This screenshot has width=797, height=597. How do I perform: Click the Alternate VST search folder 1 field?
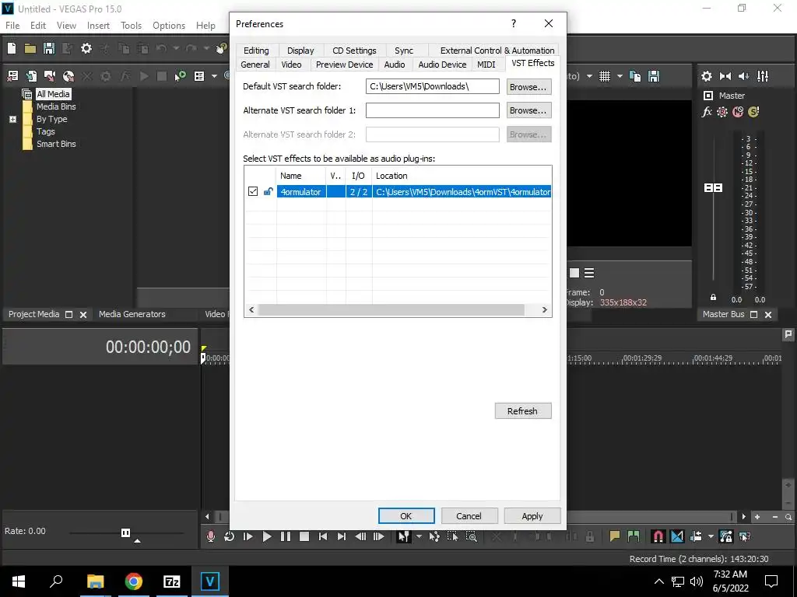(433, 110)
